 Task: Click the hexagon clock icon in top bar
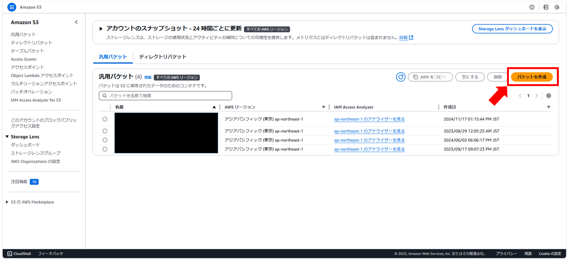[557, 7]
